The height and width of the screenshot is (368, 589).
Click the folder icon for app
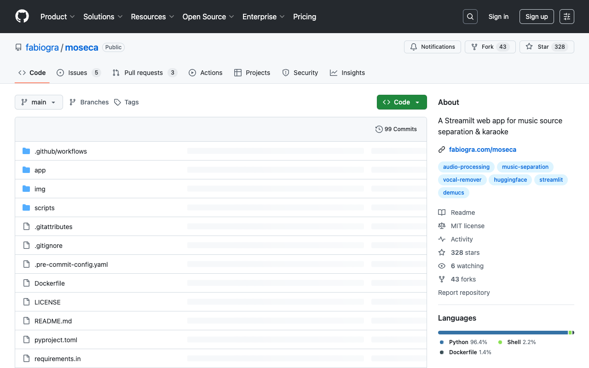point(26,170)
